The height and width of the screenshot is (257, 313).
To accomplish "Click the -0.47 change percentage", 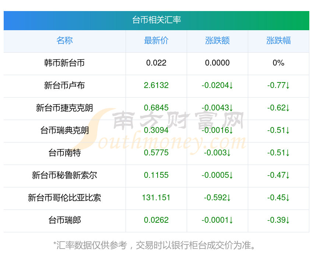I will pyautogui.click(x=278, y=175).
